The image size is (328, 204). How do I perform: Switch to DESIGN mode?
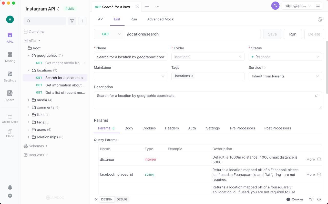pos(107,199)
